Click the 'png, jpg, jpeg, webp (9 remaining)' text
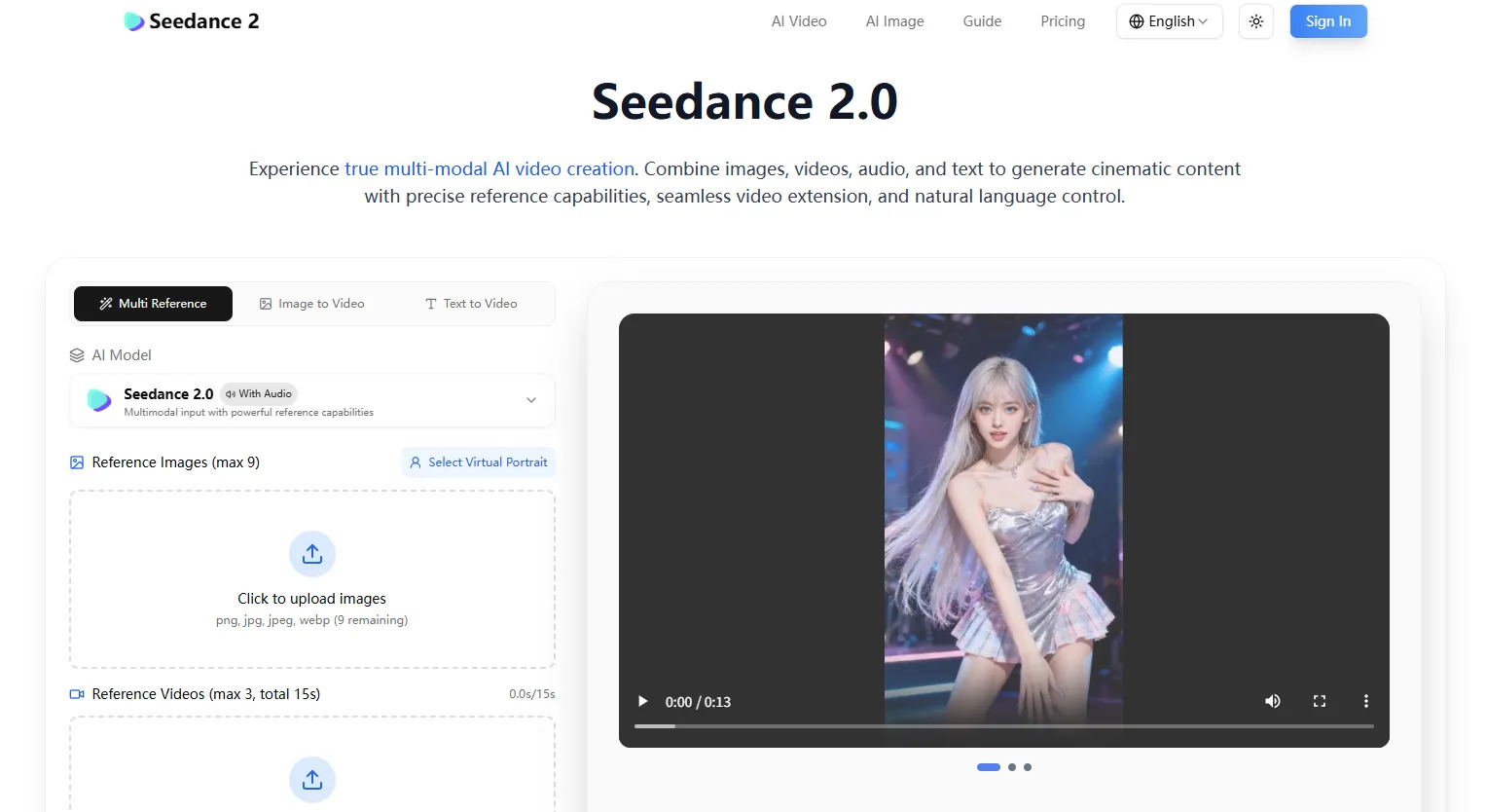The image size is (1486, 812). pyautogui.click(x=312, y=620)
